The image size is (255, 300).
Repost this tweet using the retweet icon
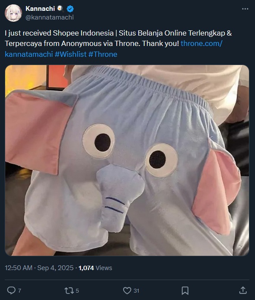69,290
